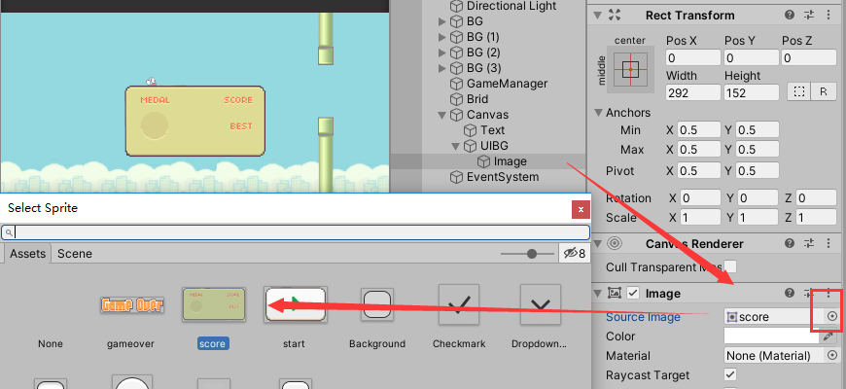Image resolution: width=846 pixels, height=389 pixels.
Task: Open Rect Transform preset settings icon
Action: [x=809, y=16]
